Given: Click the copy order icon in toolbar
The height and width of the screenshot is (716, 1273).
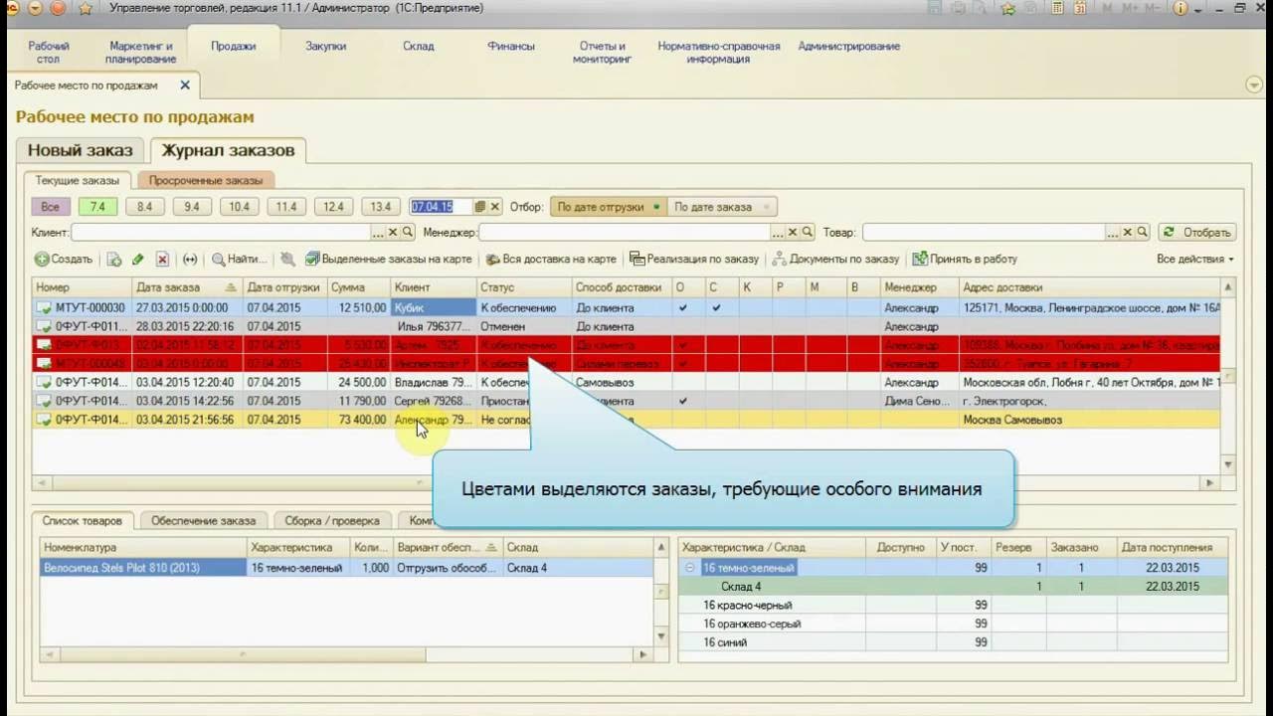Looking at the screenshot, I should point(114,259).
